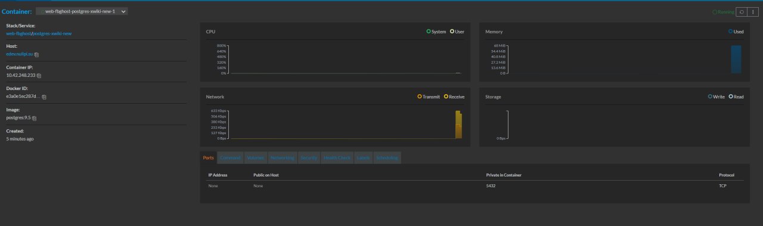This screenshot has width=763, height=226.
Task: Open the container selector dropdown
Action: (82, 11)
